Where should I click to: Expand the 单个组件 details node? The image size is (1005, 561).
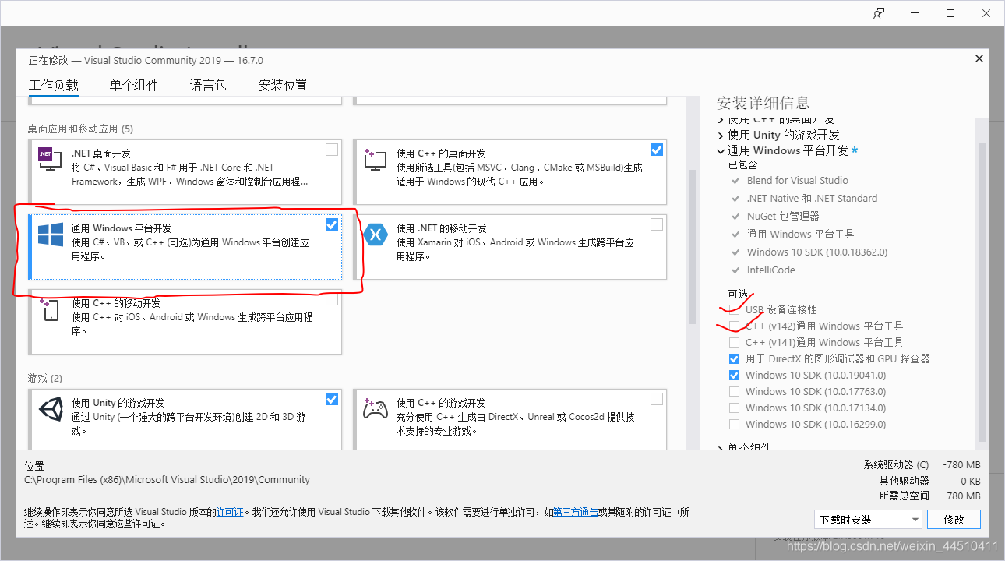tap(721, 448)
